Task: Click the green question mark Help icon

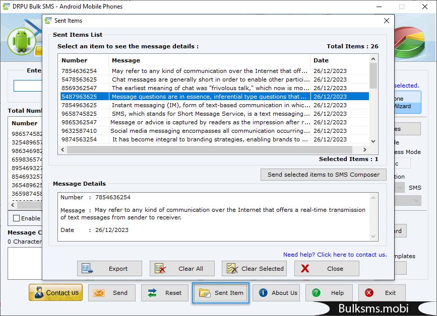Action: pos(316,293)
